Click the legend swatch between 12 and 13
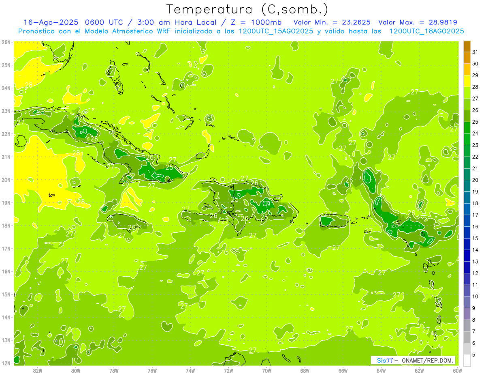This screenshot has height=376, width=486. [467, 267]
